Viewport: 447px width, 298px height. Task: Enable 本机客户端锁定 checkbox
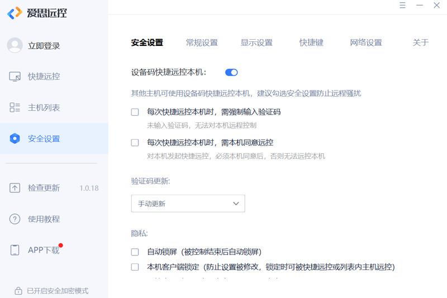tap(135, 267)
